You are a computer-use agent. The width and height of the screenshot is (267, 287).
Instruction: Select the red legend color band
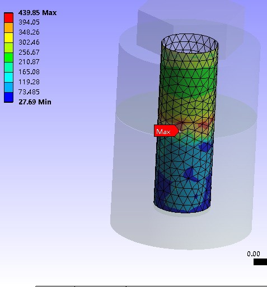point(8,18)
